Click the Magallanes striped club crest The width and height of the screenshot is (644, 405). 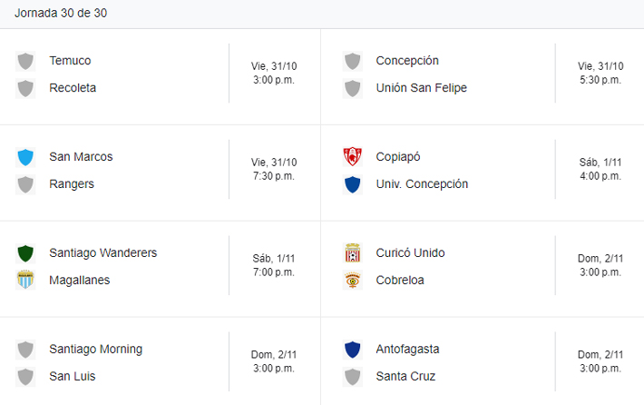(x=25, y=281)
